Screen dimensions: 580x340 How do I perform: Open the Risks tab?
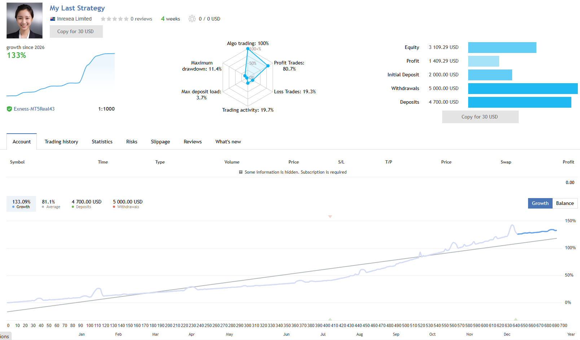point(132,142)
